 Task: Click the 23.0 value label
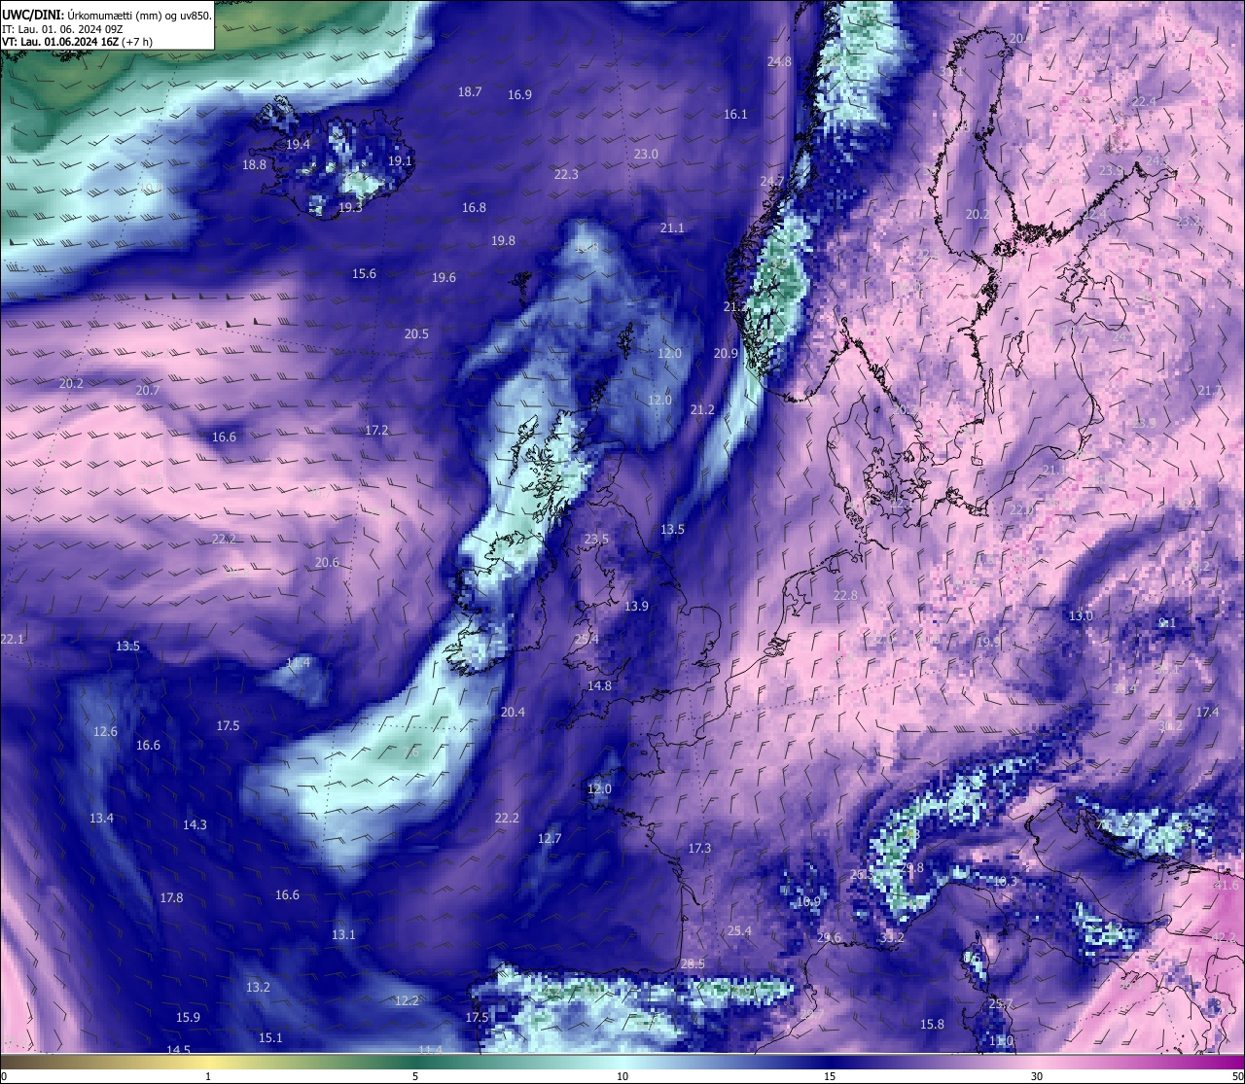646,154
